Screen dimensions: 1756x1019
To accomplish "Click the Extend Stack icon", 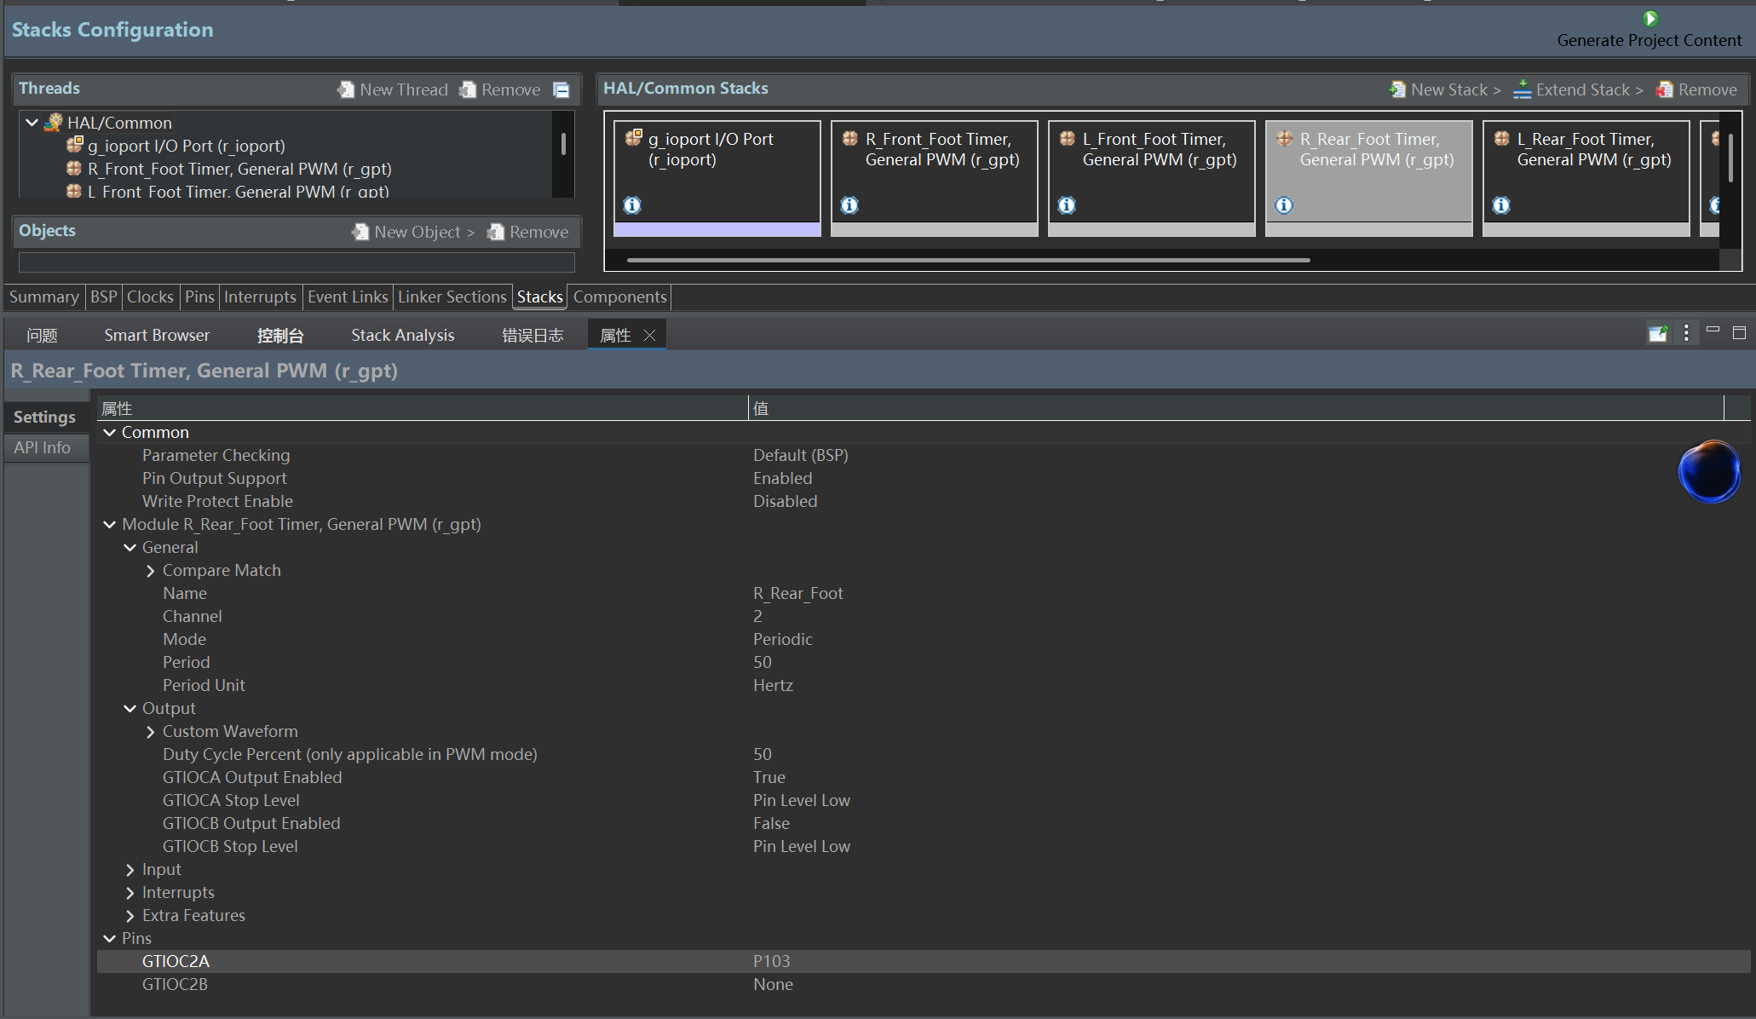I will (x=1522, y=89).
